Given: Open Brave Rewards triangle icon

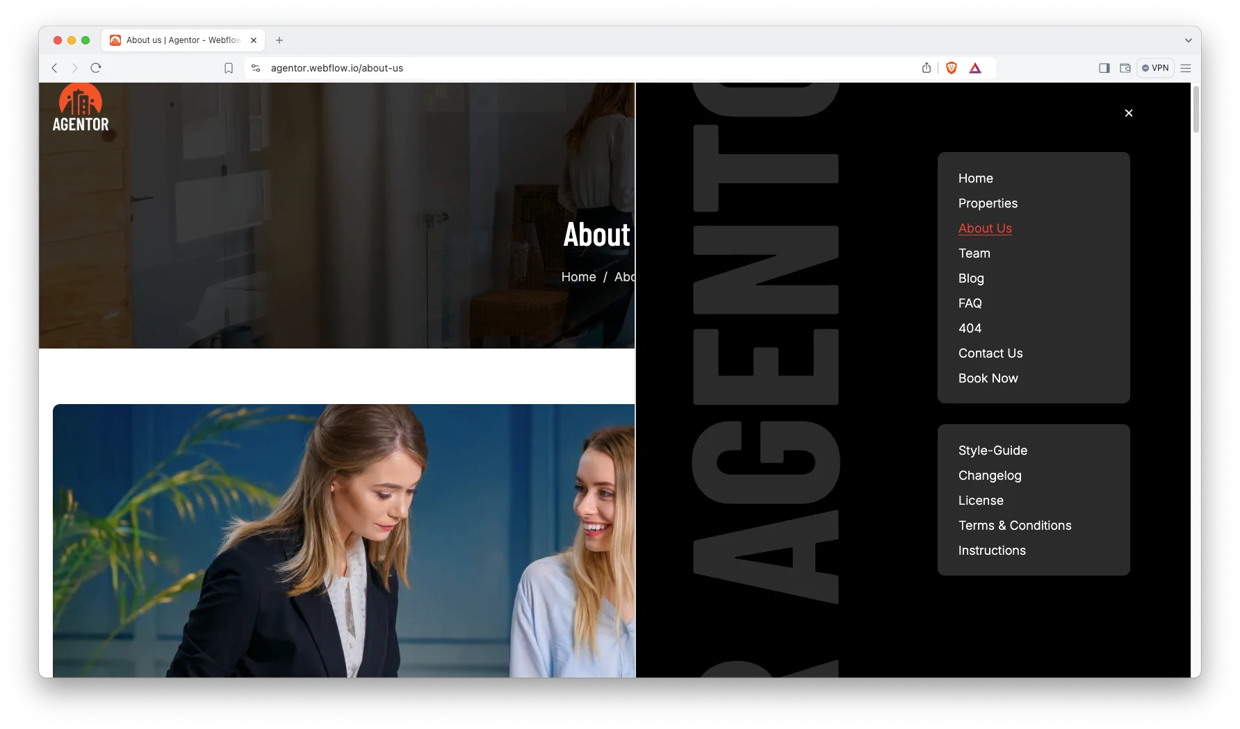Looking at the screenshot, I should tap(975, 68).
